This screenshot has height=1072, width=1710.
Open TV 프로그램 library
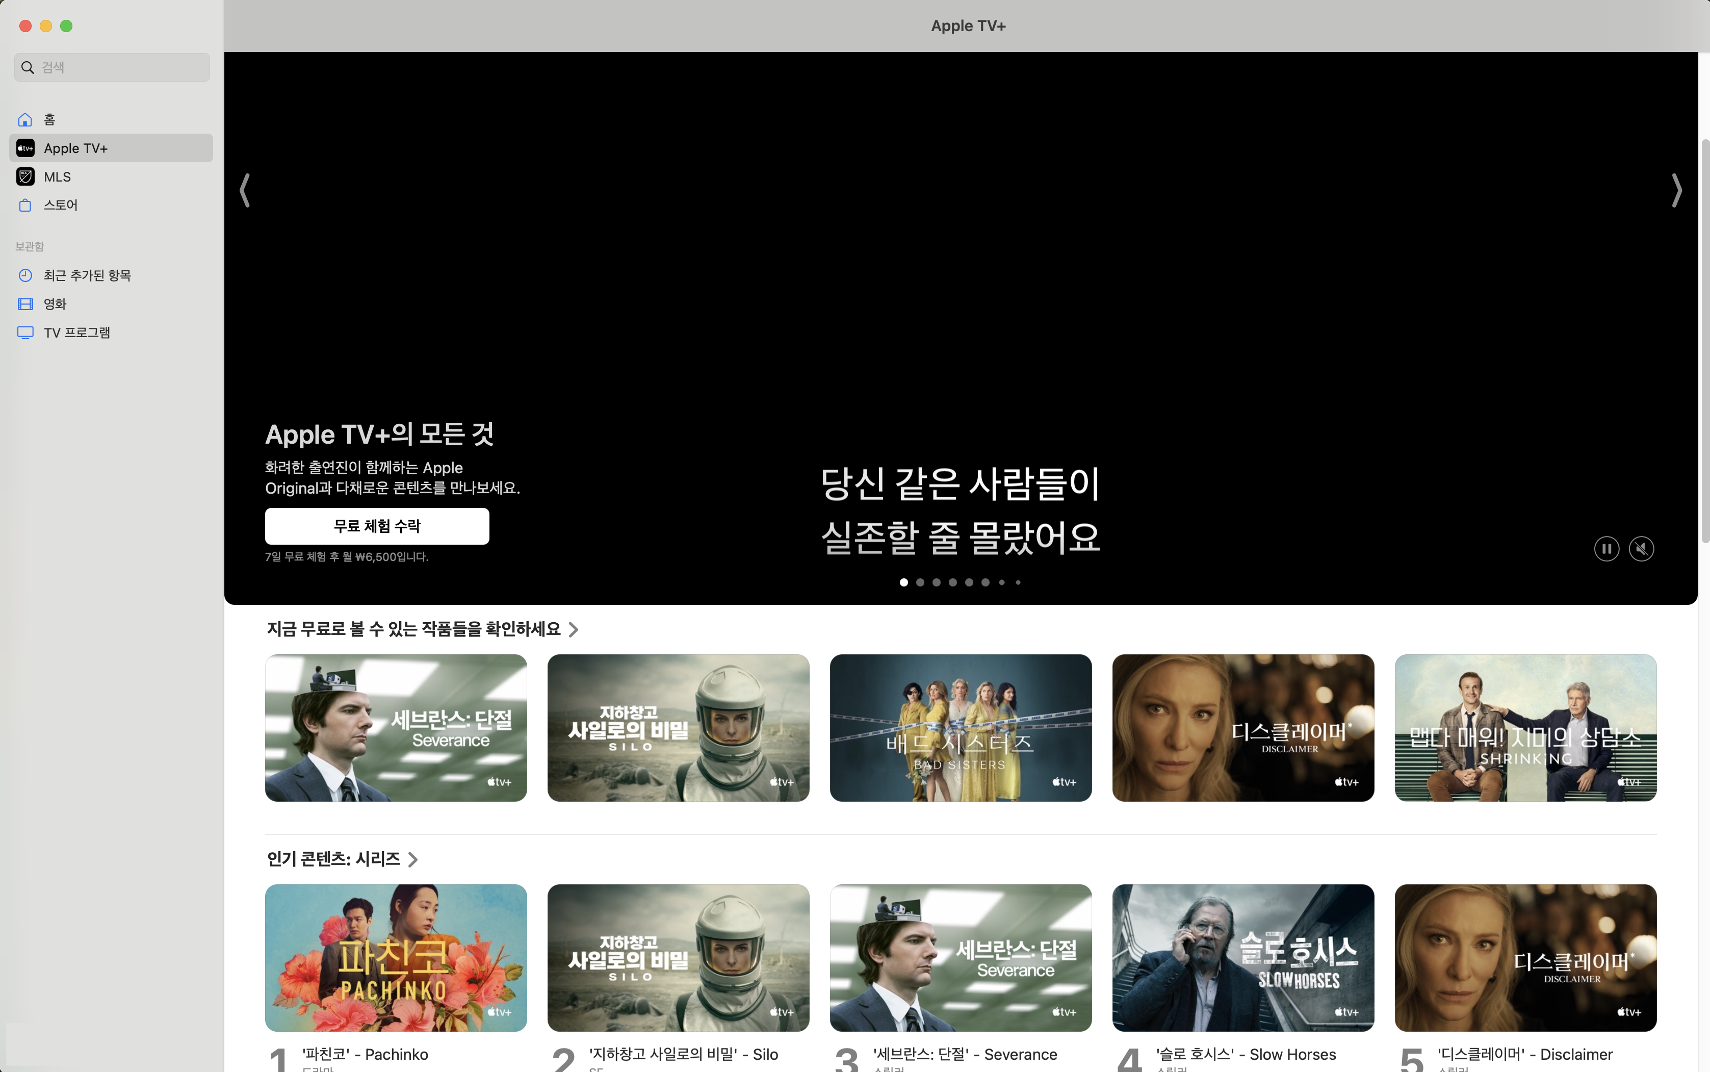111,333
